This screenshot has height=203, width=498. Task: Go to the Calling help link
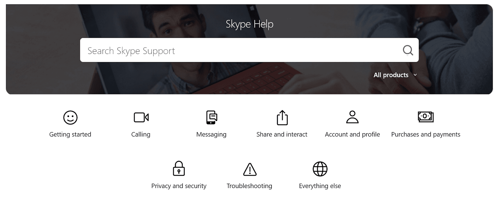[141, 134]
